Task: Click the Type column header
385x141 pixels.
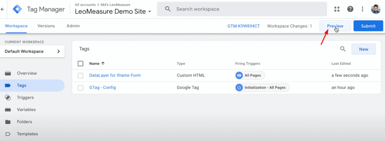Action: tap(181, 64)
